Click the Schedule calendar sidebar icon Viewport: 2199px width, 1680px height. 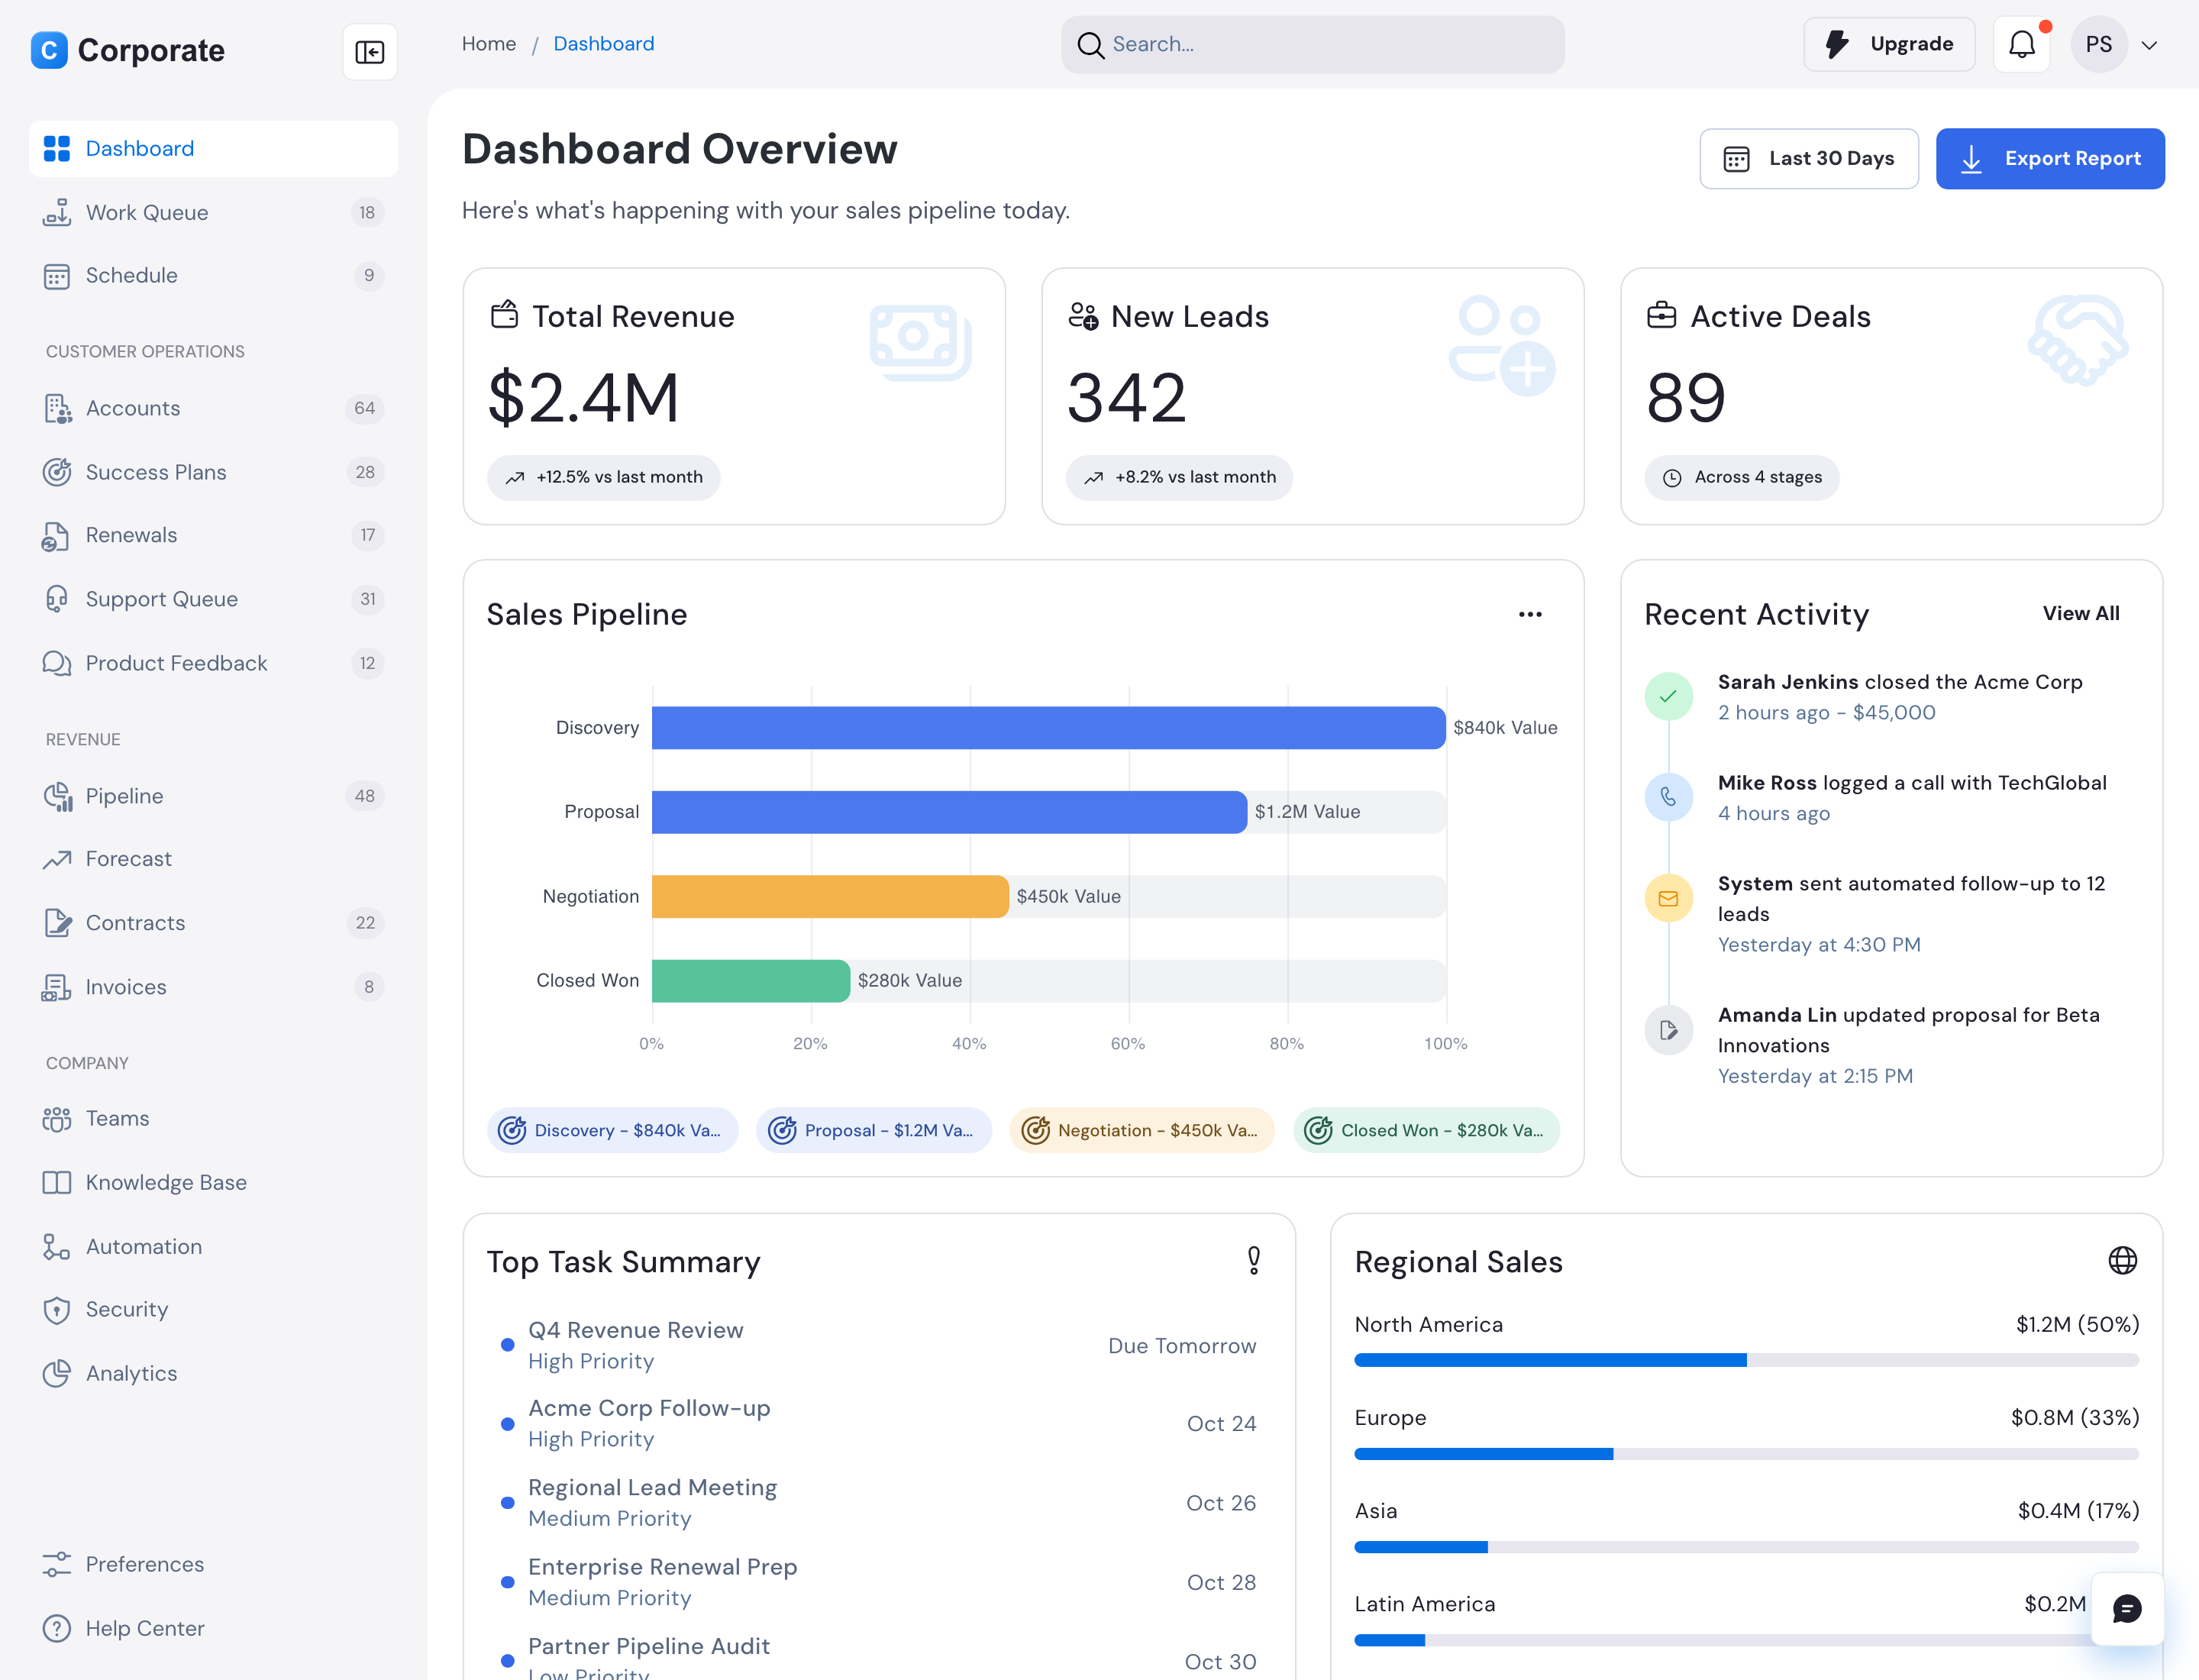click(x=57, y=276)
